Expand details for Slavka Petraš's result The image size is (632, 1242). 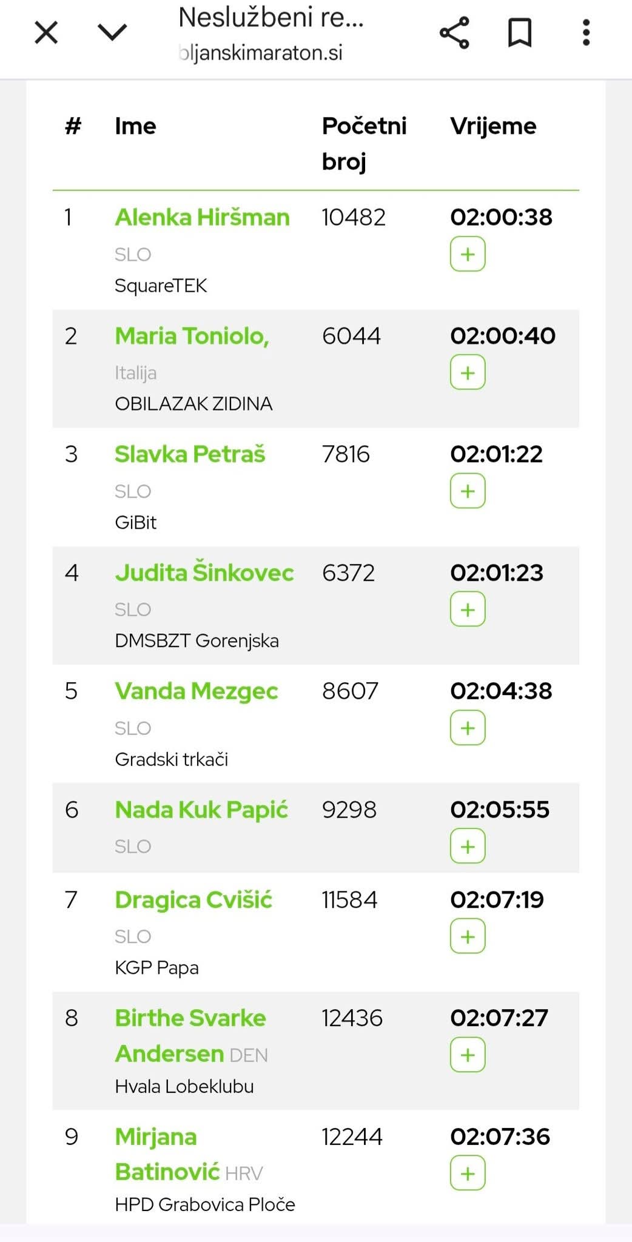tap(468, 491)
